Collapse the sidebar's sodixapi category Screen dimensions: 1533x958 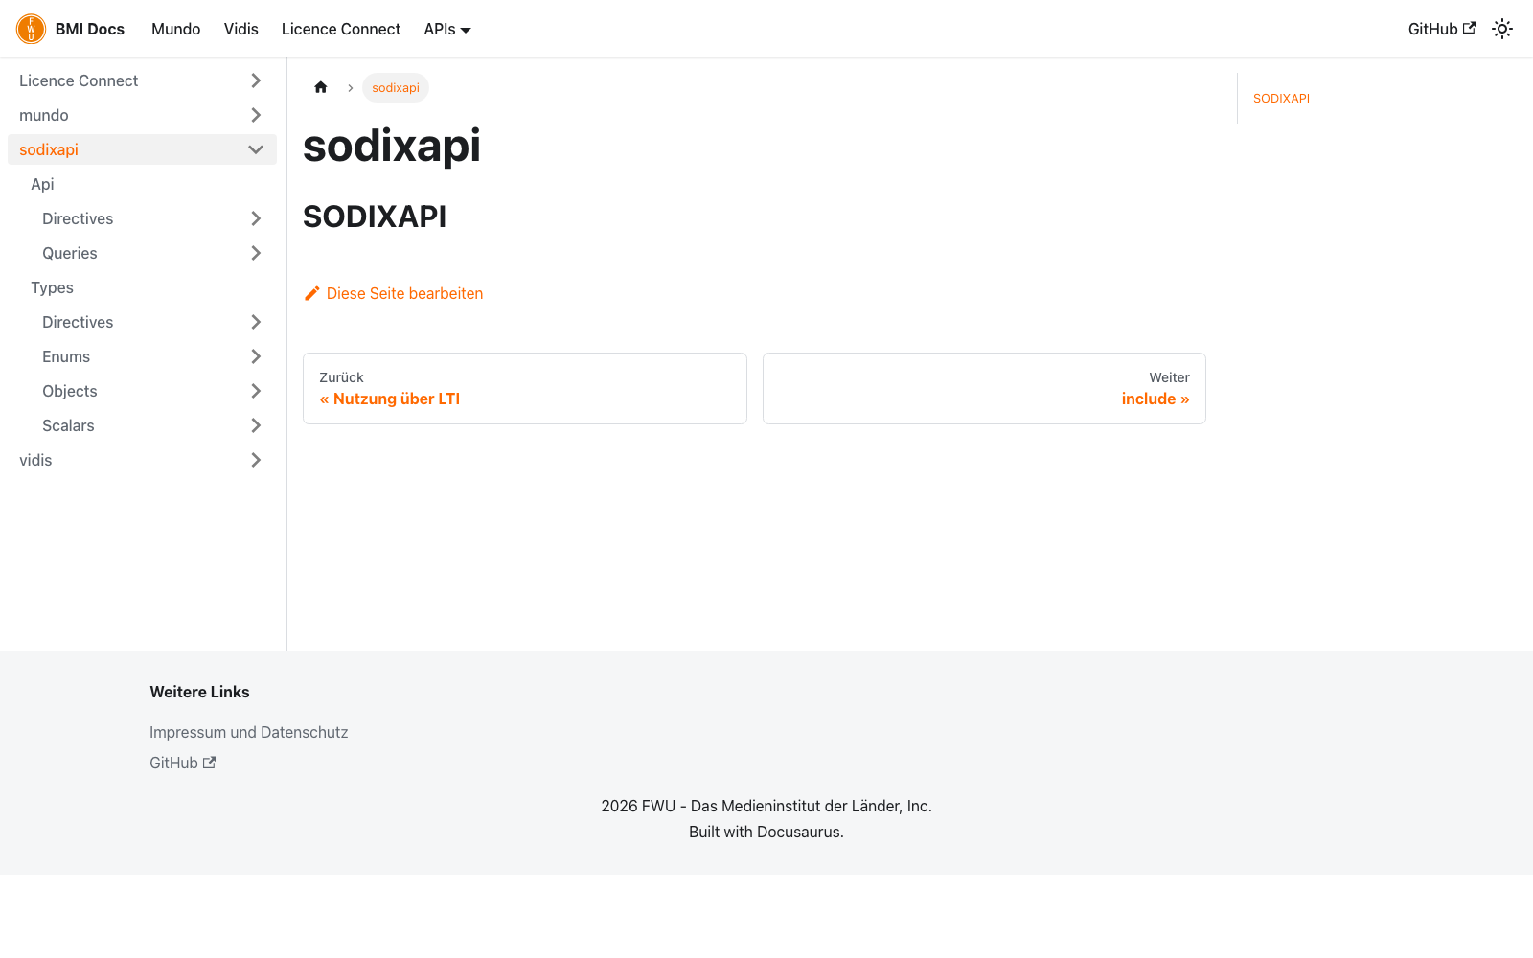tap(256, 149)
